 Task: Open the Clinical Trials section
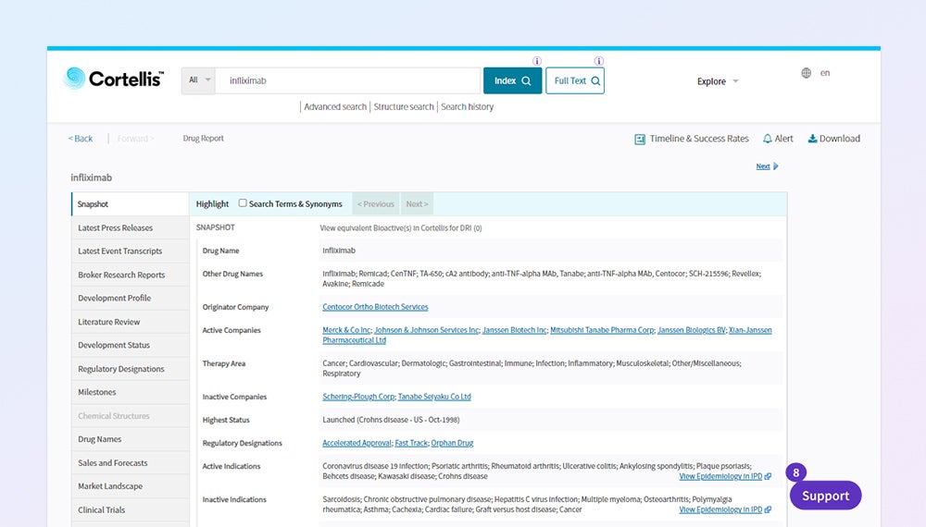pyautogui.click(x=102, y=509)
